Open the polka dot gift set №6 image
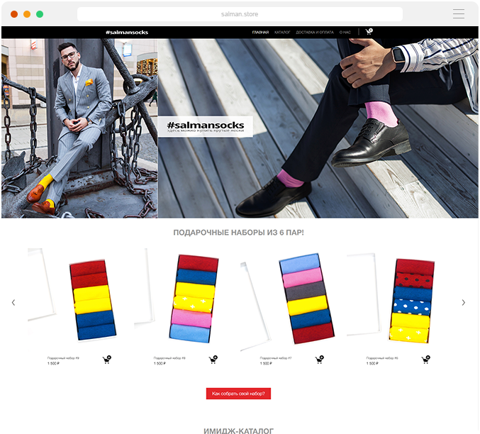Viewport: 480px width, 434px height. [x=398, y=299]
